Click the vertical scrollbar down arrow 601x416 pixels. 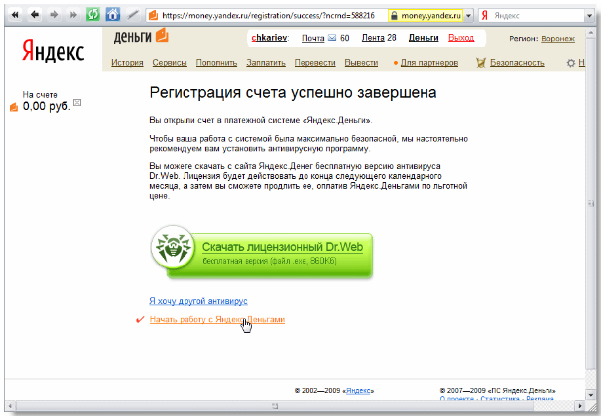pyautogui.click(x=591, y=394)
